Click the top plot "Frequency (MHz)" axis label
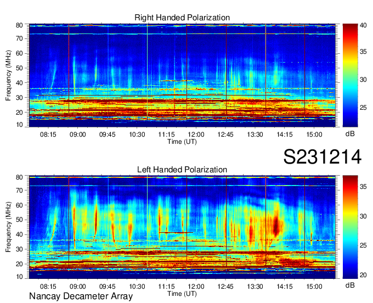373x303 pixels. 8,75
